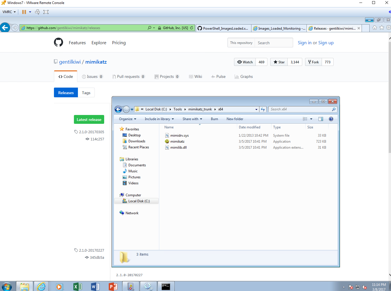The width and height of the screenshot is (391, 291).
Task: Star the mimikatz repository
Action: tap(279, 62)
